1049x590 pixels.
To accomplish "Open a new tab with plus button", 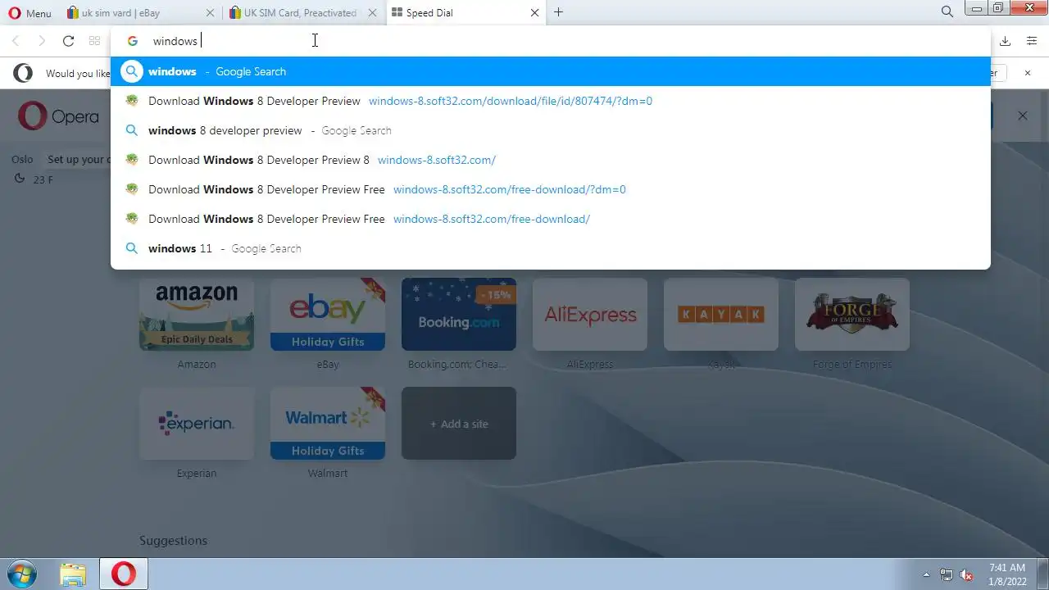I will 558,12.
